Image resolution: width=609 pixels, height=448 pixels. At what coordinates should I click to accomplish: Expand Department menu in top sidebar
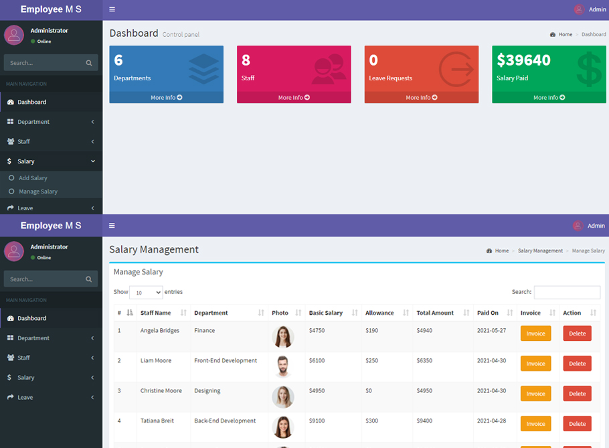52,122
